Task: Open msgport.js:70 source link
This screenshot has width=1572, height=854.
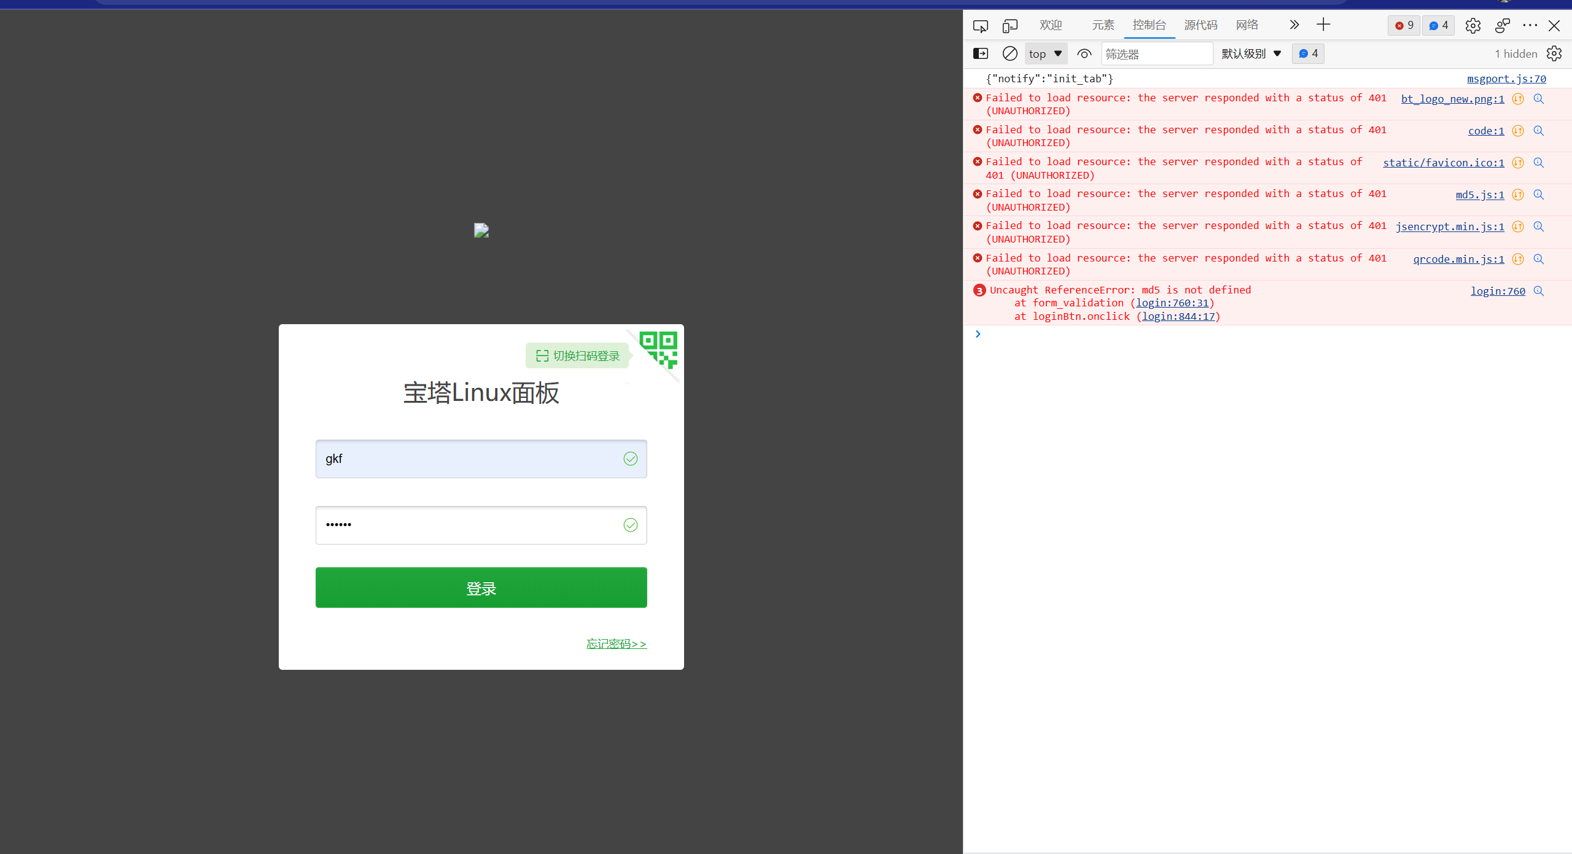Action: click(1506, 79)
